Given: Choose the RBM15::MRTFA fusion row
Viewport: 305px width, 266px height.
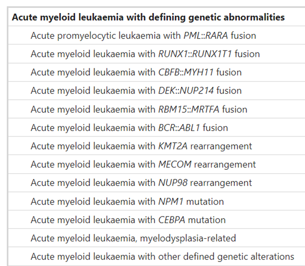Looking at the screenshot, I should coord(139,109).
